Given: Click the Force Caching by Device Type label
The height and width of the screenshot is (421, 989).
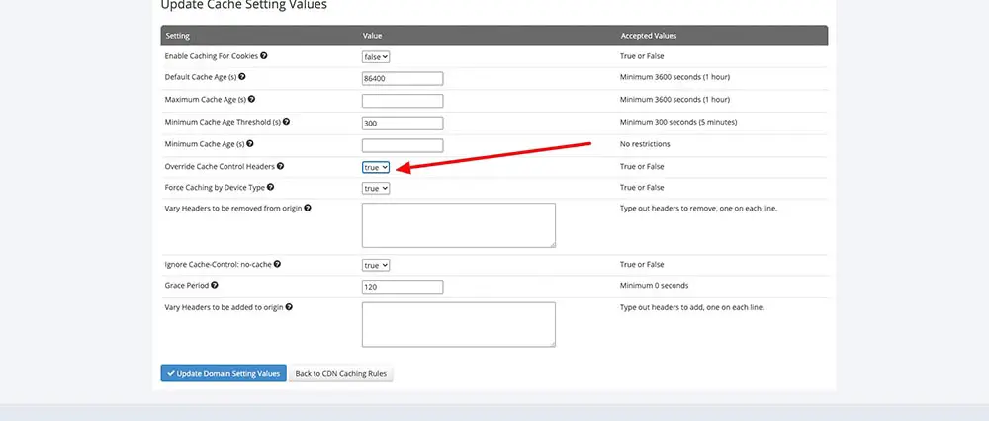Looking at the screenshot, I should 215,188.
